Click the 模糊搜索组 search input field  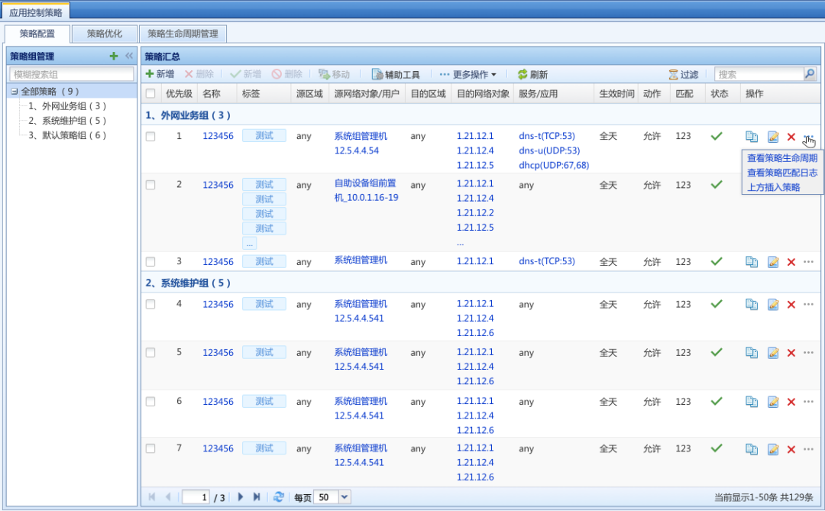click(x=72, y=74)
